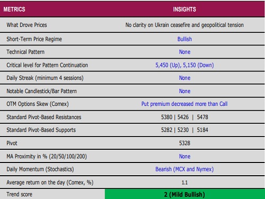Click the What Drove Prices row label

[26, 25]
